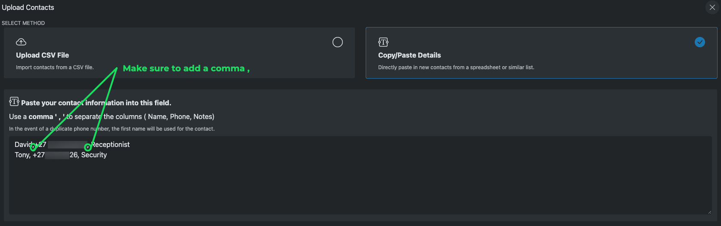Close the Upload Contacts dialog
This screenshot has height=226, width=721.
tap(712, 7)
